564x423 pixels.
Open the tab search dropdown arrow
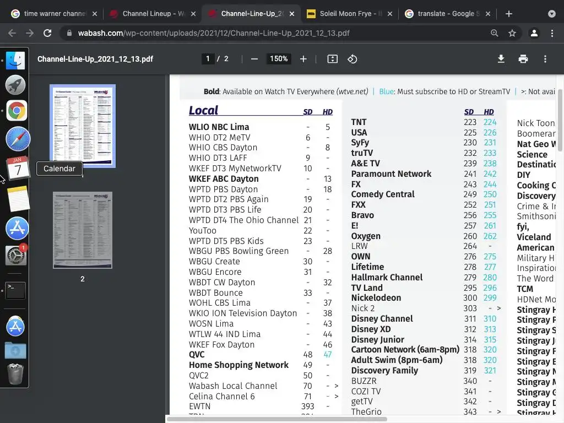click(x=552, y=14)
